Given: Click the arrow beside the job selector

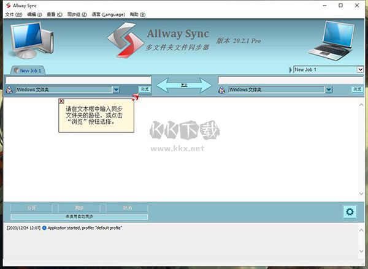Looking at the screenshot, I should click(x=290, y=70).
